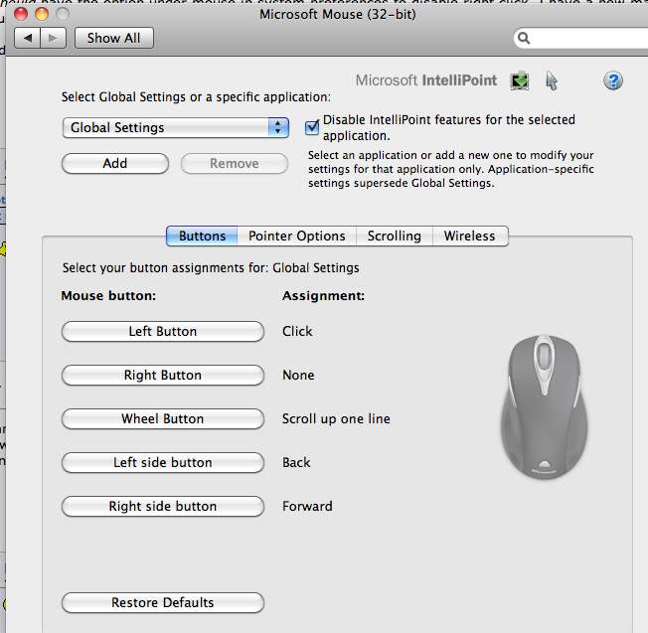Click the pointer cursor icon near IntelliPoint
This screenshot has height=633, width=648.
pos(552,80)
